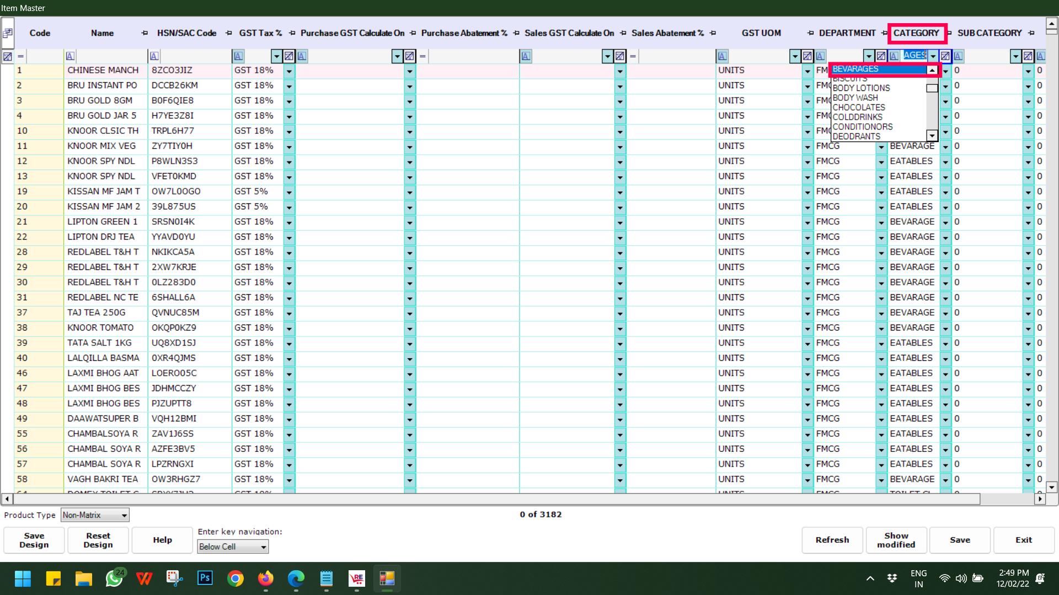Select COLDDRINKS from the category list

(x=857, y=117)
